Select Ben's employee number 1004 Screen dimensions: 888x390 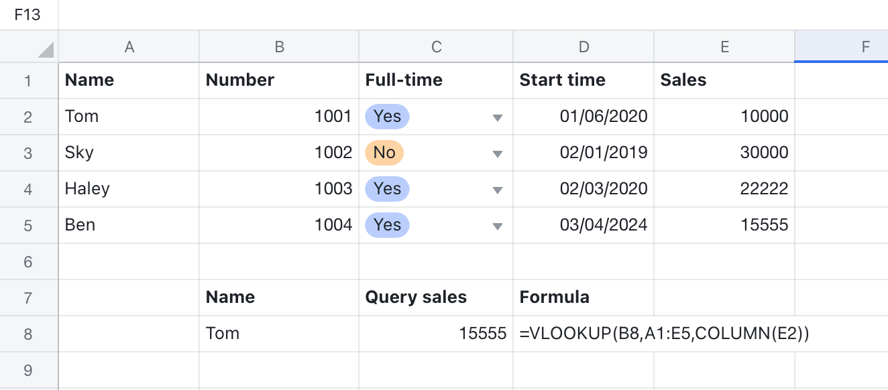pyautogui.click(x=278, y=225)
